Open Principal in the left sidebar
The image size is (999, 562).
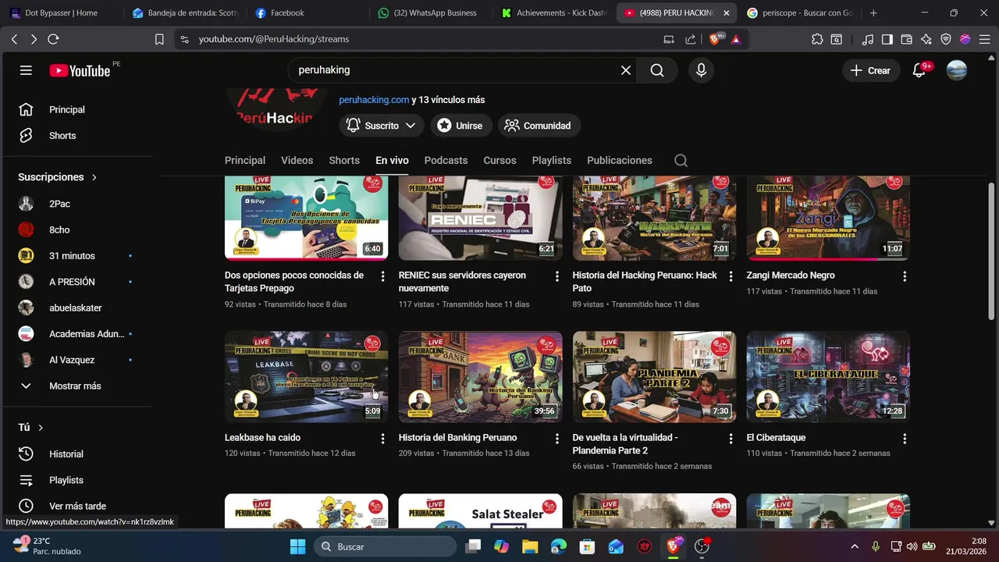[75, 110]
